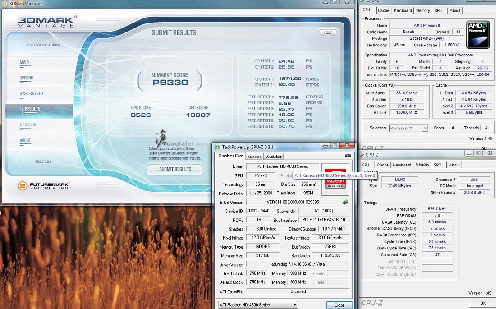
Task: Click the Code Name value Deneb
Action: pos(409,32)
